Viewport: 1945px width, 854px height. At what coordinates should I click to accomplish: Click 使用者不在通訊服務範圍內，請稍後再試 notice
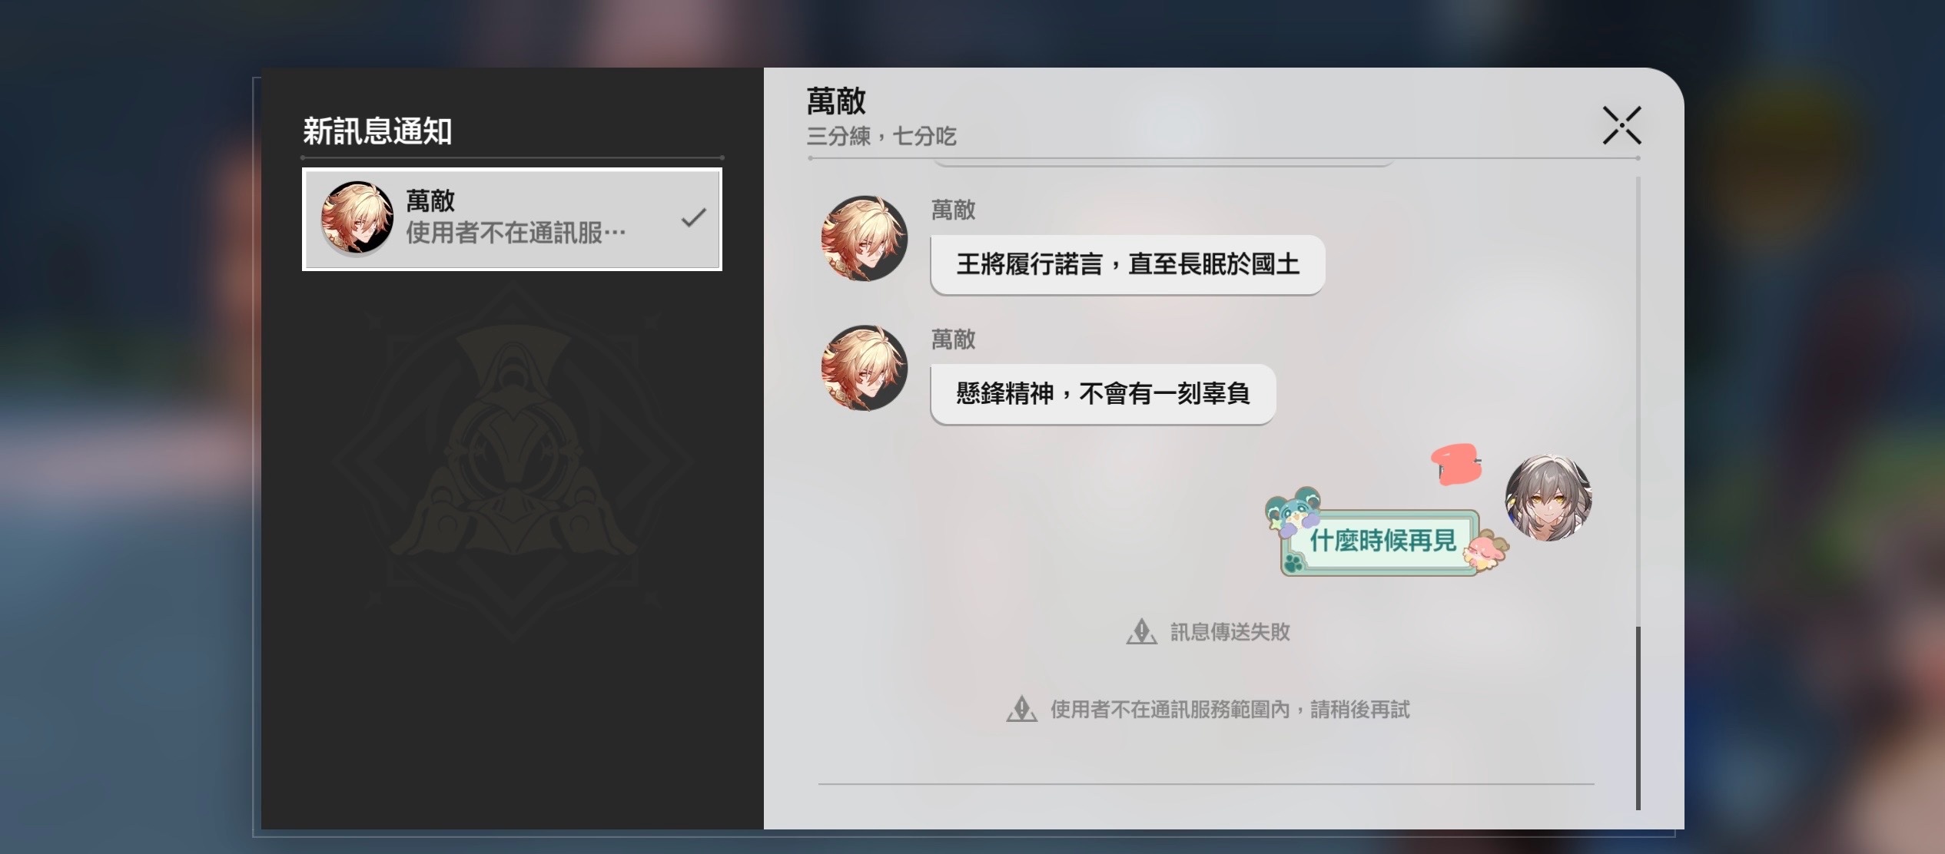(1230, 709)
